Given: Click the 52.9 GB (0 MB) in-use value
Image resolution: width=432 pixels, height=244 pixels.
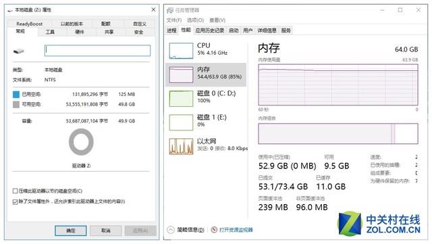Looking at the screenshot, I should 287,166.
